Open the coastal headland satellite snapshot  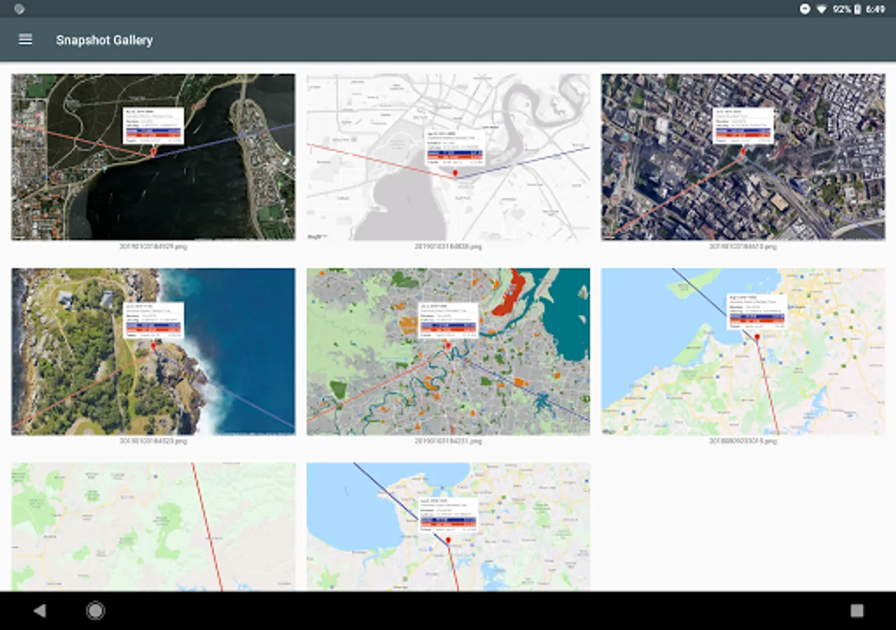pos(153,351)
